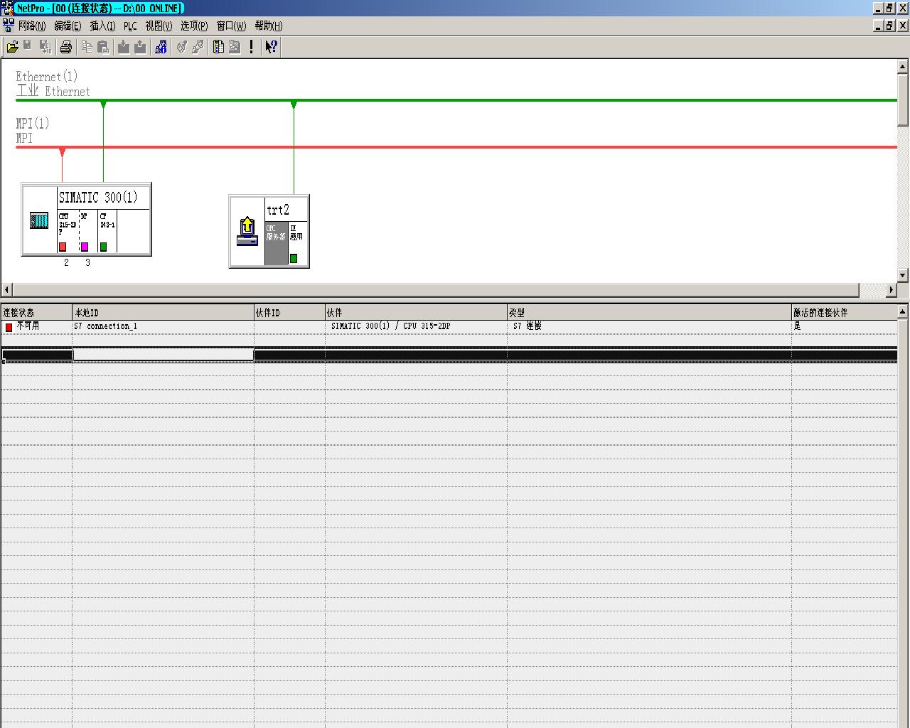The image size is (910, 728).
Task: Click the network view scroll right arrow
Action: click(x=891, y=289)
